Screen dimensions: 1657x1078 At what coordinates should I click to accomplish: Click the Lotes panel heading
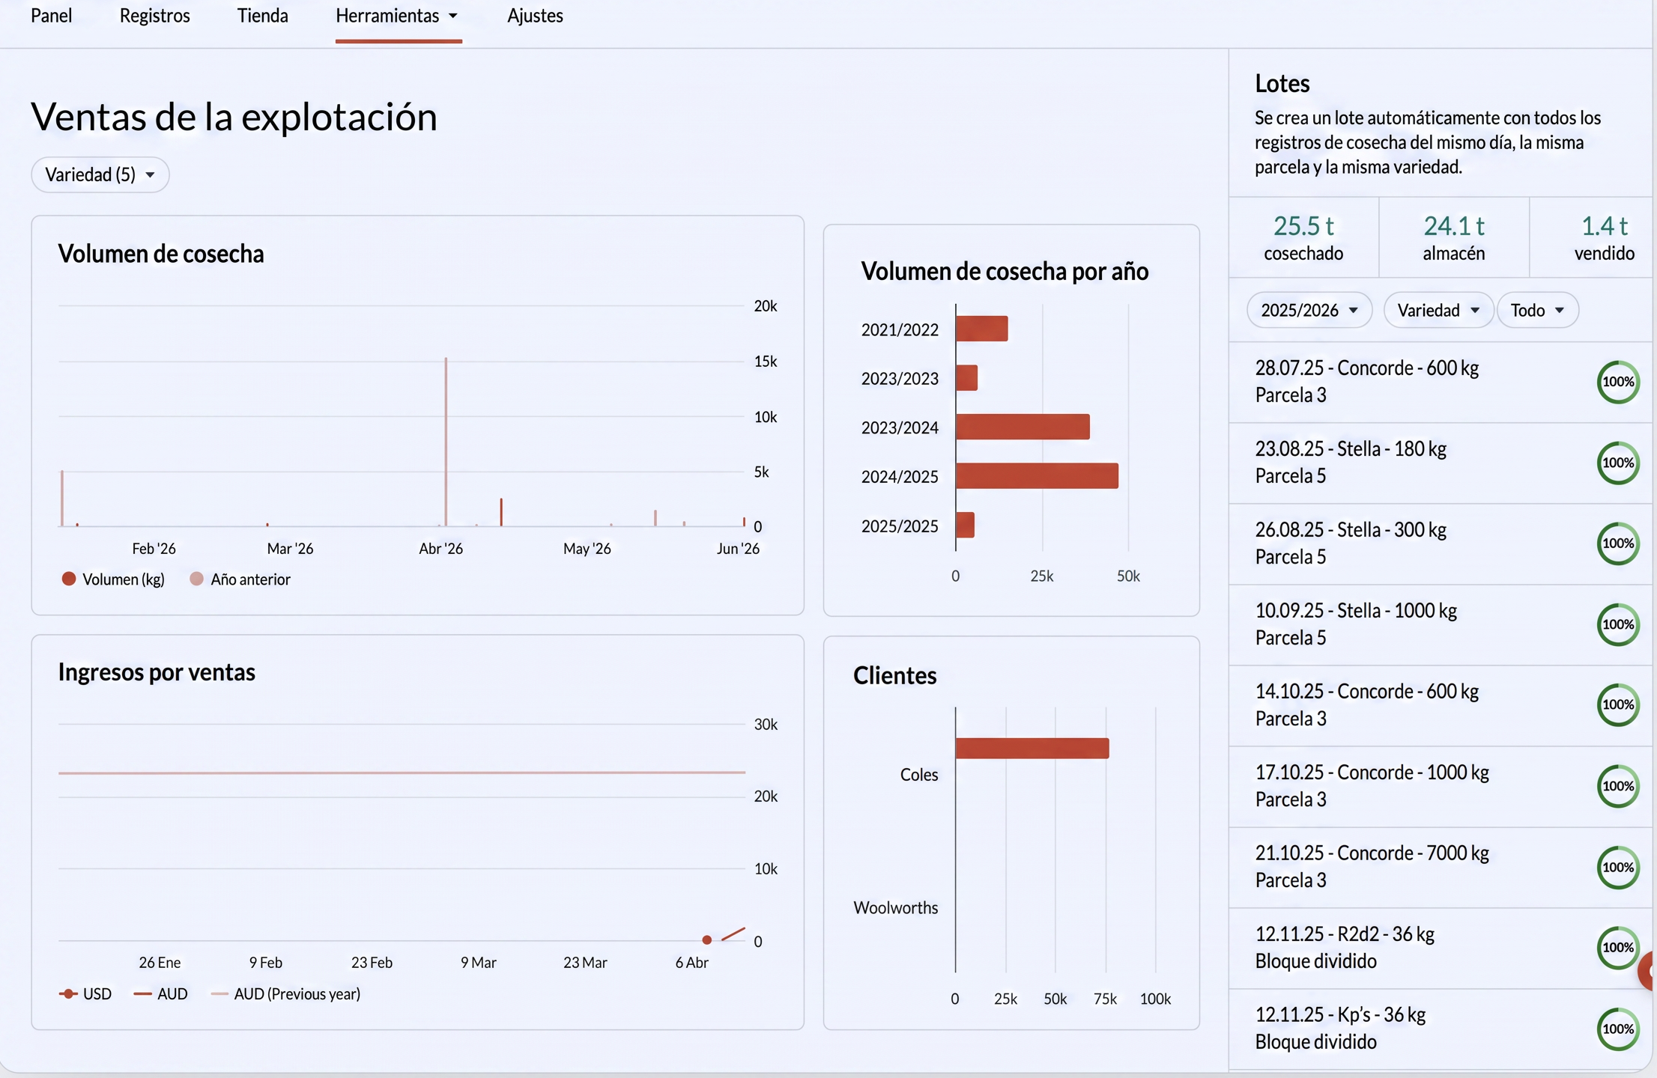1282,83
